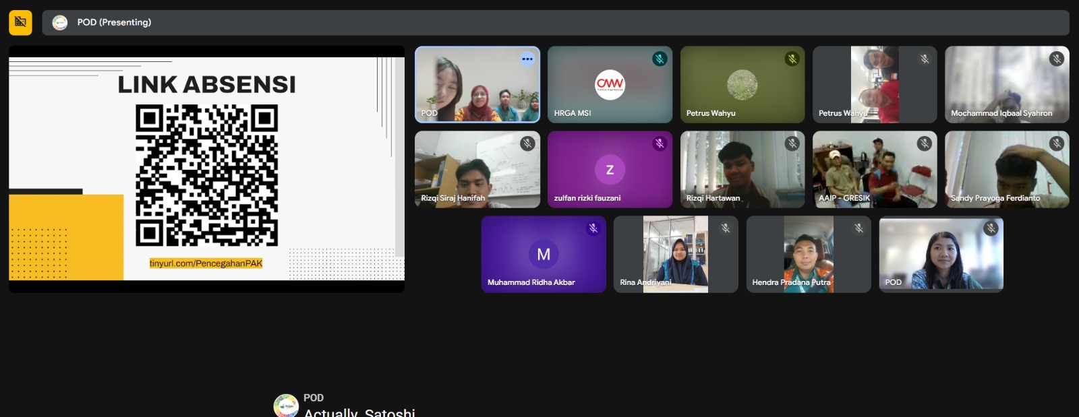Open more options on the POD group tile
The height and width of the screenshot is (417, 1079).
[527, 59]
